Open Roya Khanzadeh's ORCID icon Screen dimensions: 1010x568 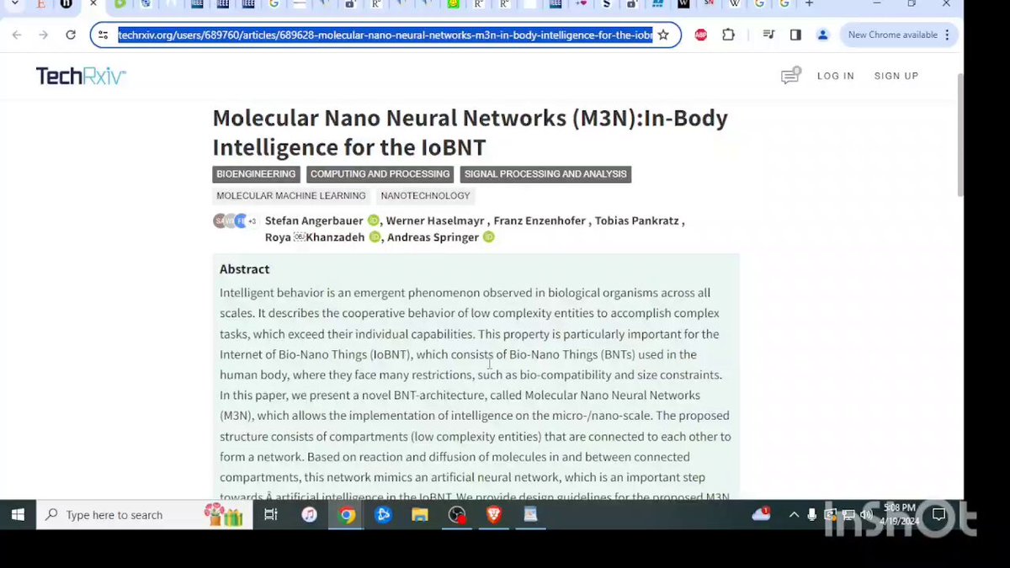pyautogui.click(x=375, y=237)
